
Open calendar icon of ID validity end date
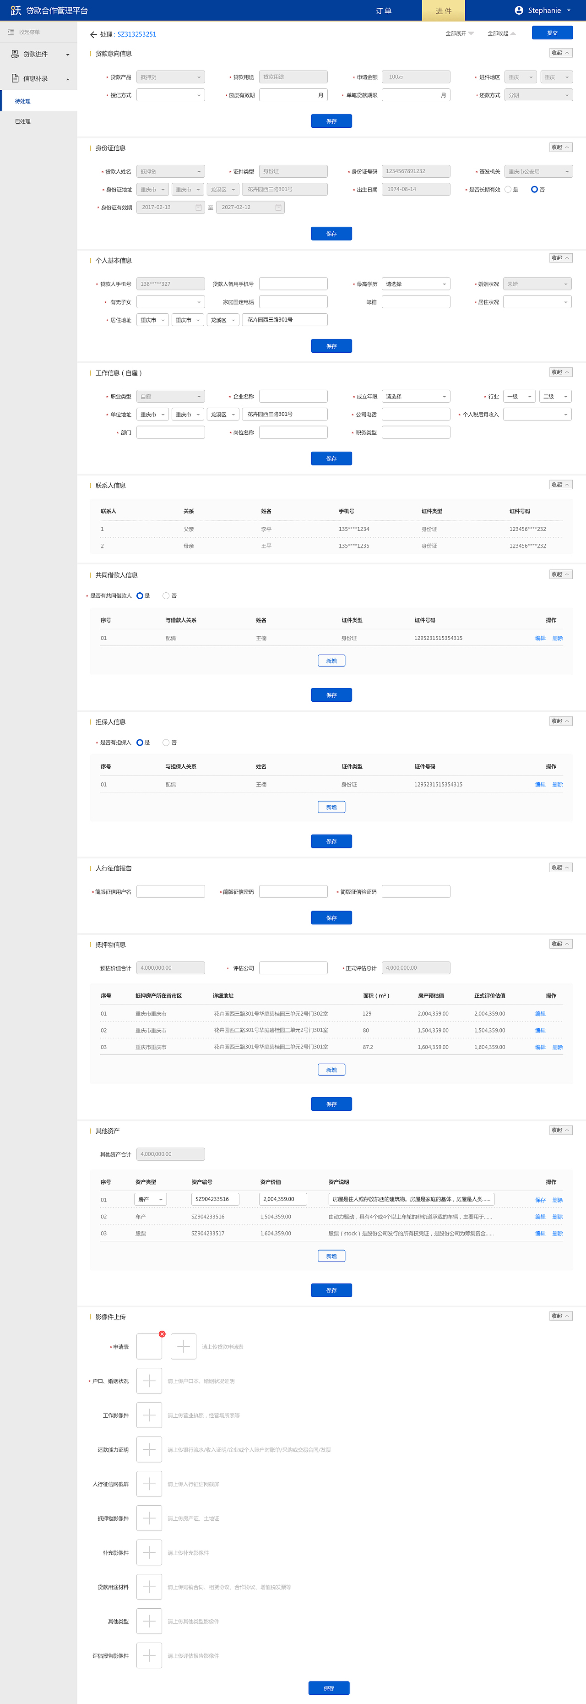tap(278, 208)
